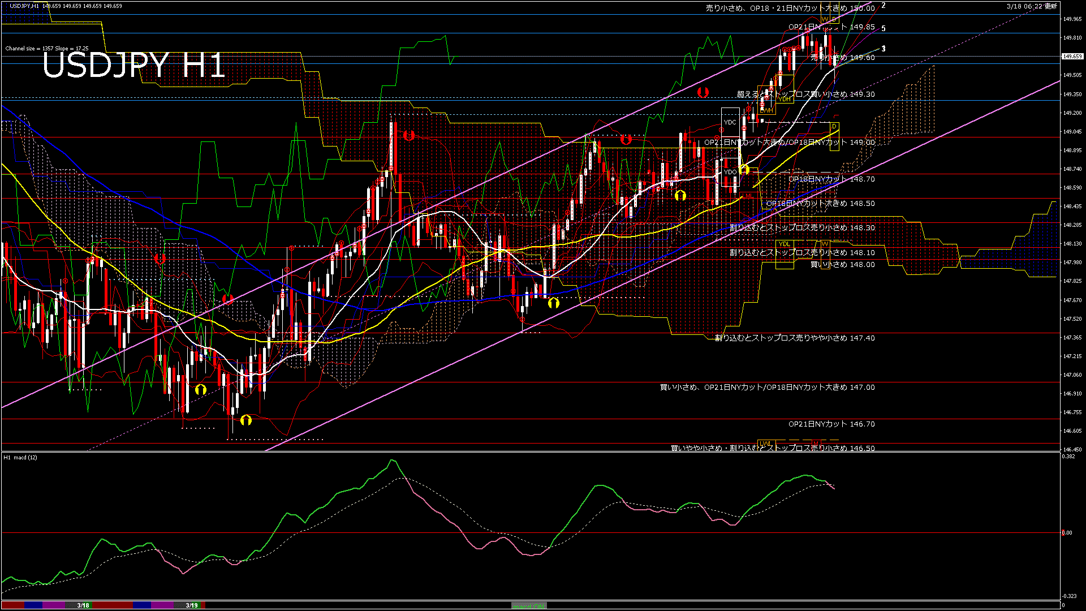Click the 147.00 buy order annotation

(767, 388)
